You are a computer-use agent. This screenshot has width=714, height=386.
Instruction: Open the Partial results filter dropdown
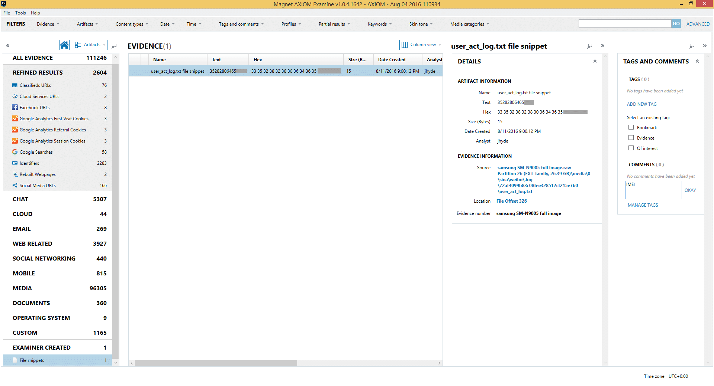click(334, 24)
